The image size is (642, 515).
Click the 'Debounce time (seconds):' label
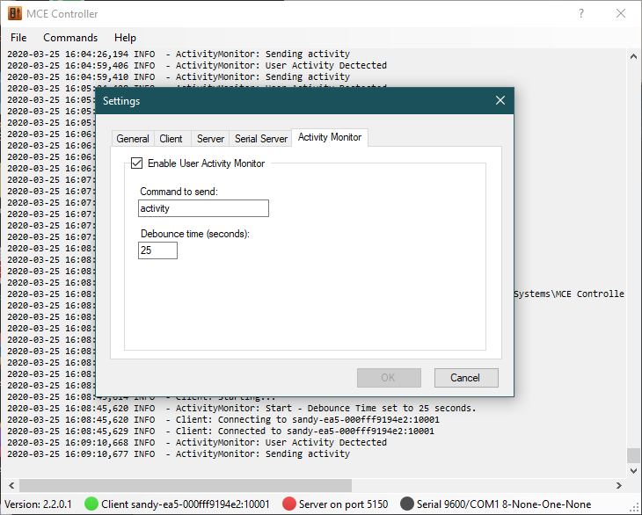pos(195,234)
